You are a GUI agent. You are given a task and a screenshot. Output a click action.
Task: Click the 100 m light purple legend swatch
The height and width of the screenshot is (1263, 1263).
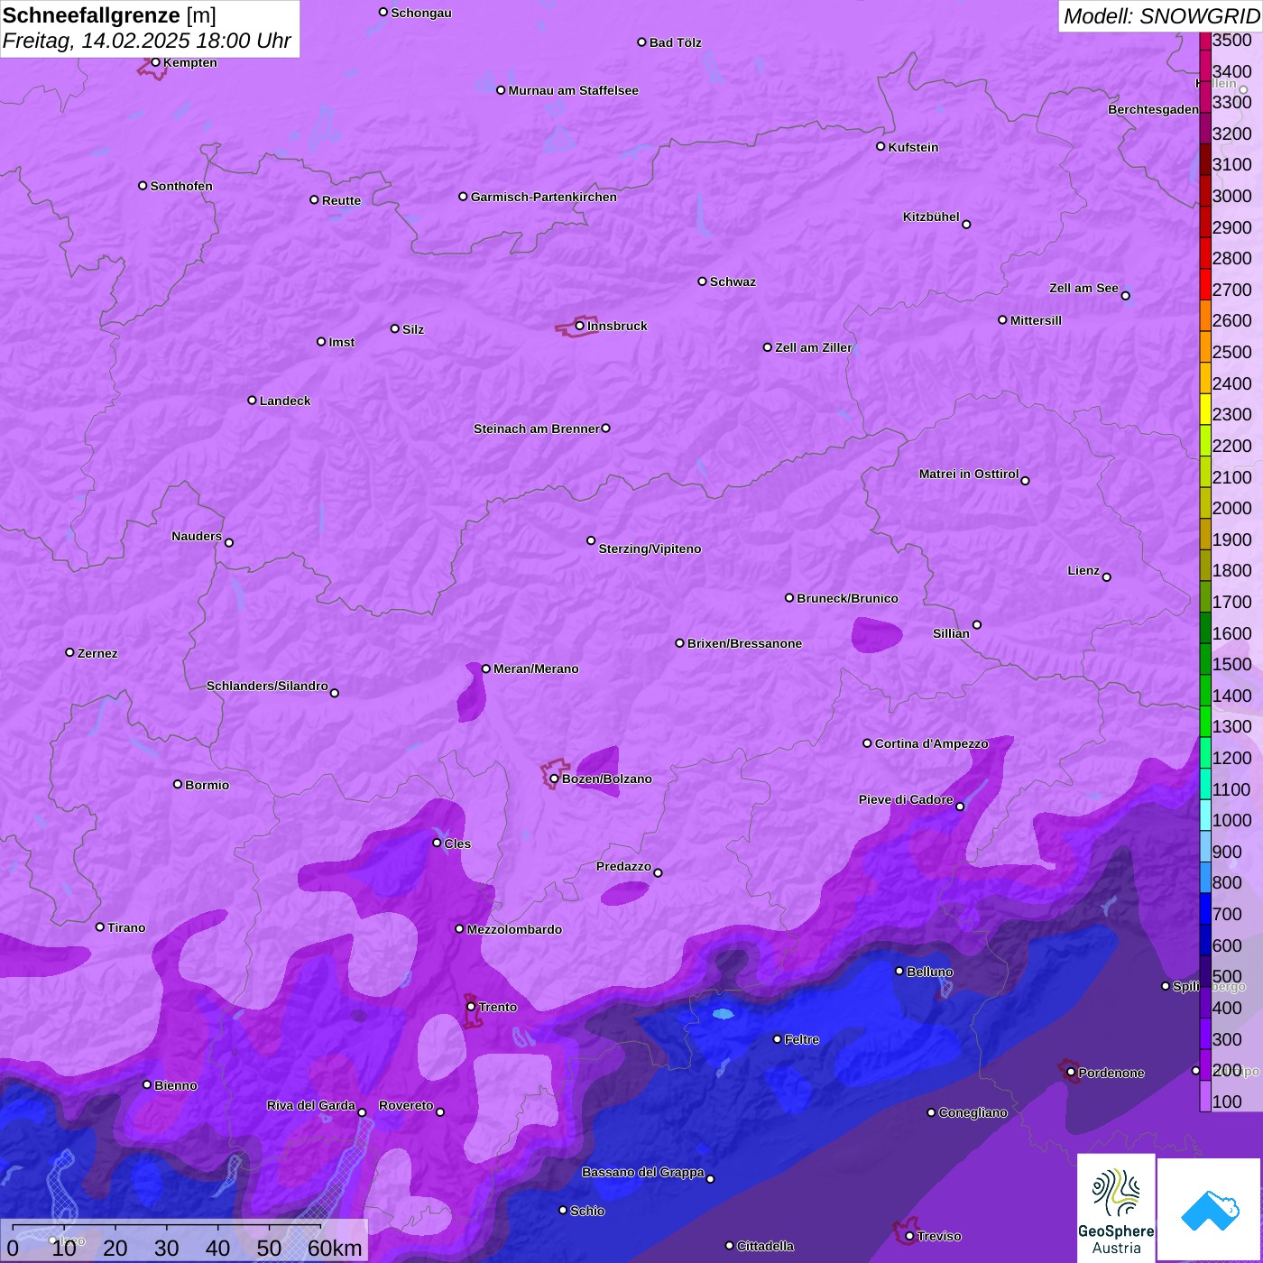click(x=1205, y=1096)
